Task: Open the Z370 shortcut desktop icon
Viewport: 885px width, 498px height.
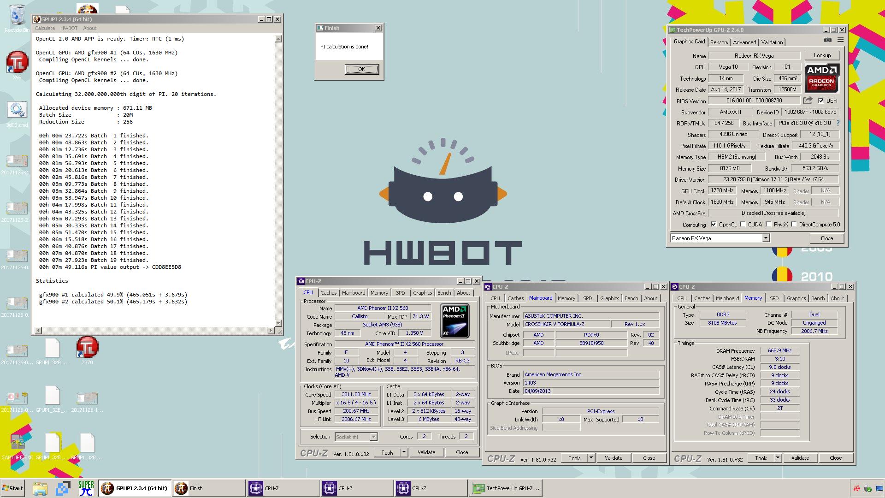Action: (87, 350)
